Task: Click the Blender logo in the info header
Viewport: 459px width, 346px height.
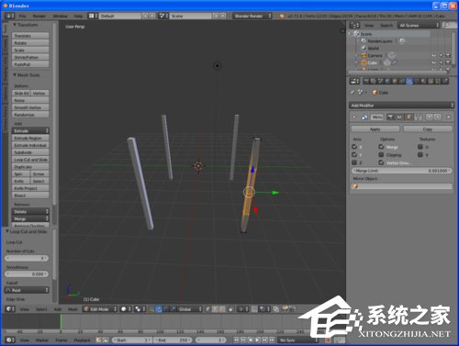Action: (282, 16)
